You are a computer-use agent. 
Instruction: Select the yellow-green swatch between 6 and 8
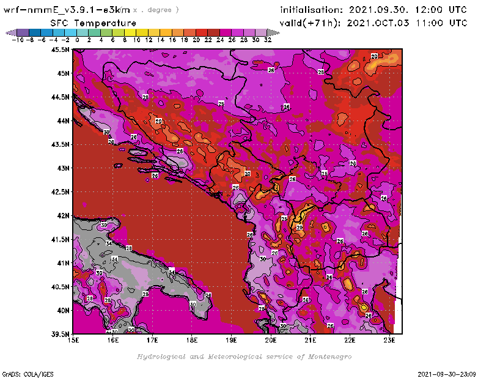pyautogui.click(x=118, y=33)
